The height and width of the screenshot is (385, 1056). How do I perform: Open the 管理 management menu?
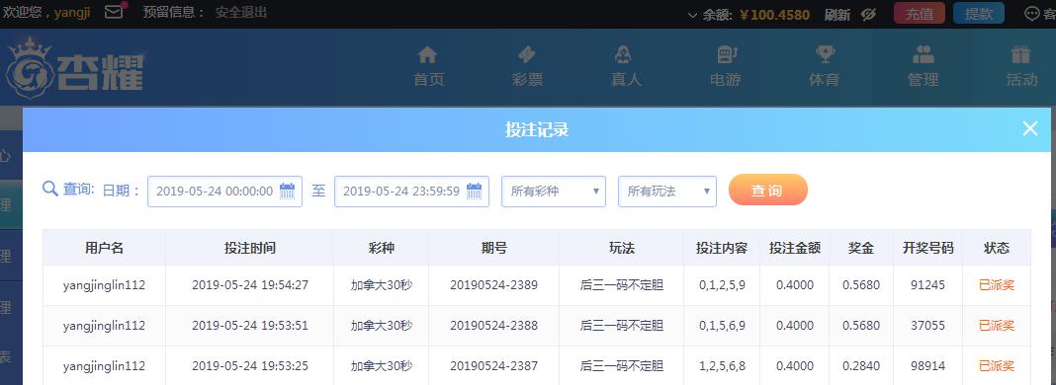pyautogui.click(x=923, y=66)
